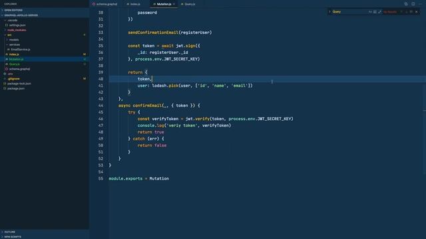Screen dimensions: 426x239
Task: Collapse the services folder
Action: tap(45, 44)
